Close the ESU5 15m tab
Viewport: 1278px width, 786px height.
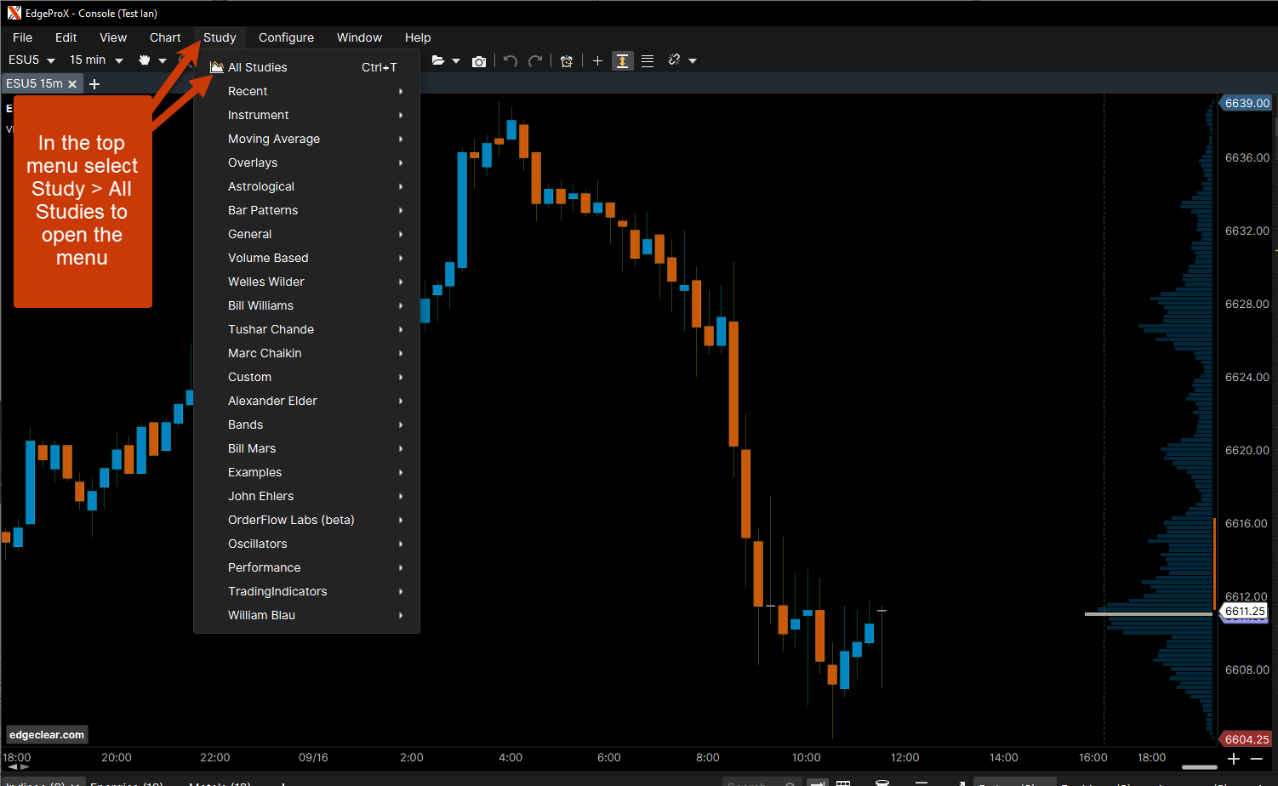coord(72,84)
